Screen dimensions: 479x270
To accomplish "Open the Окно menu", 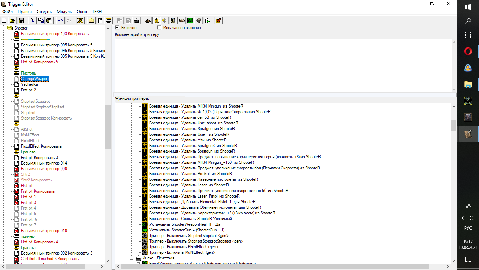I will (x=82, y=12).
